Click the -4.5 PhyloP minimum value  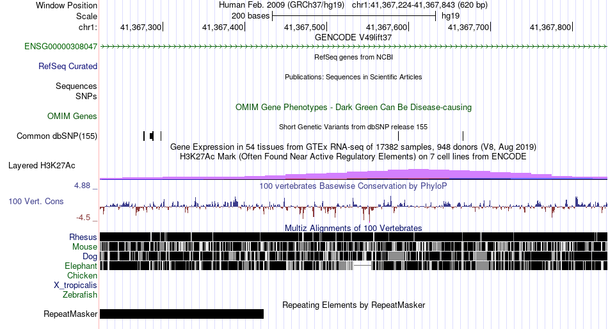click(83, 218)
